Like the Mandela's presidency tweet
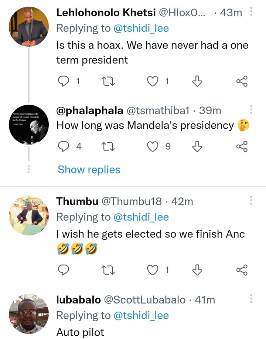266x339 pixels. coord(153,147)
